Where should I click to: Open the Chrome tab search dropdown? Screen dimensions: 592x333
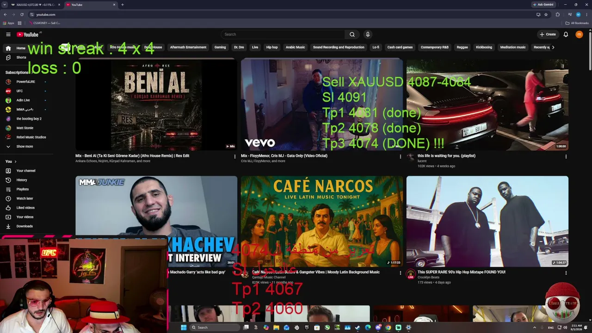pos(5,5)
